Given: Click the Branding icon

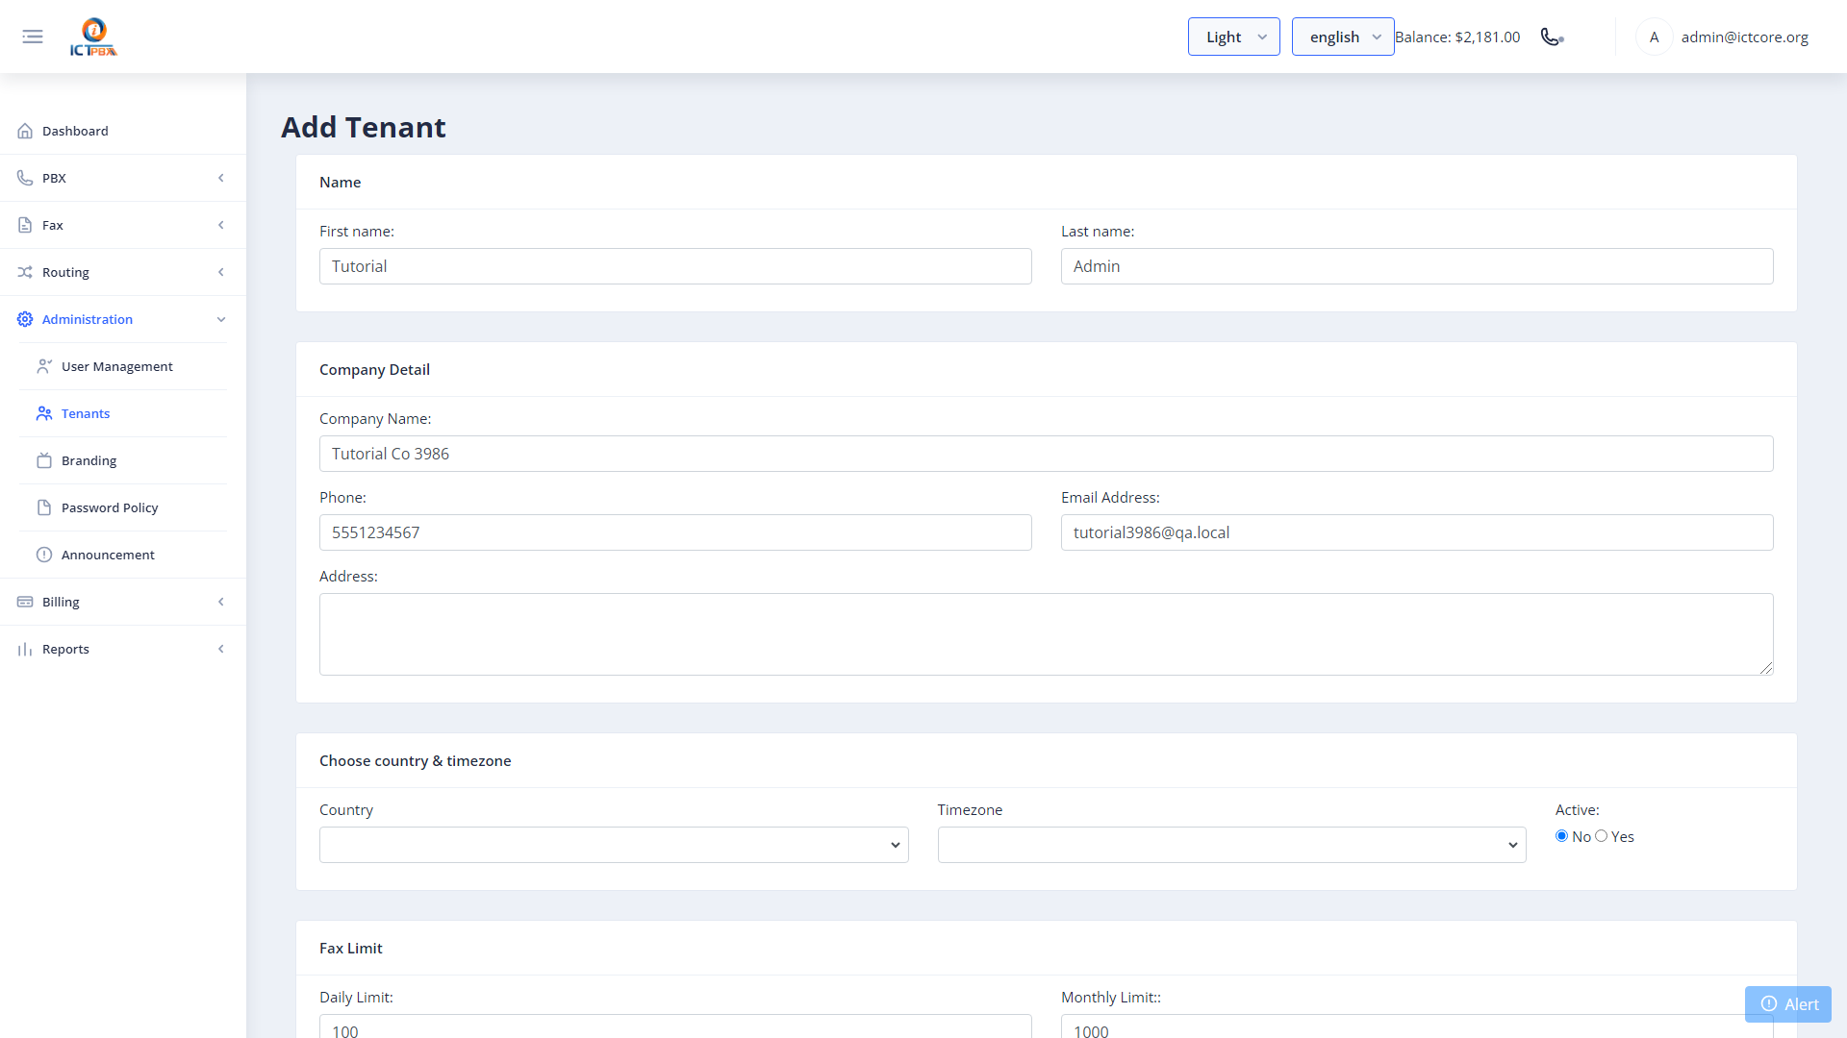Looking at the screenshot, I should (44, 460).
